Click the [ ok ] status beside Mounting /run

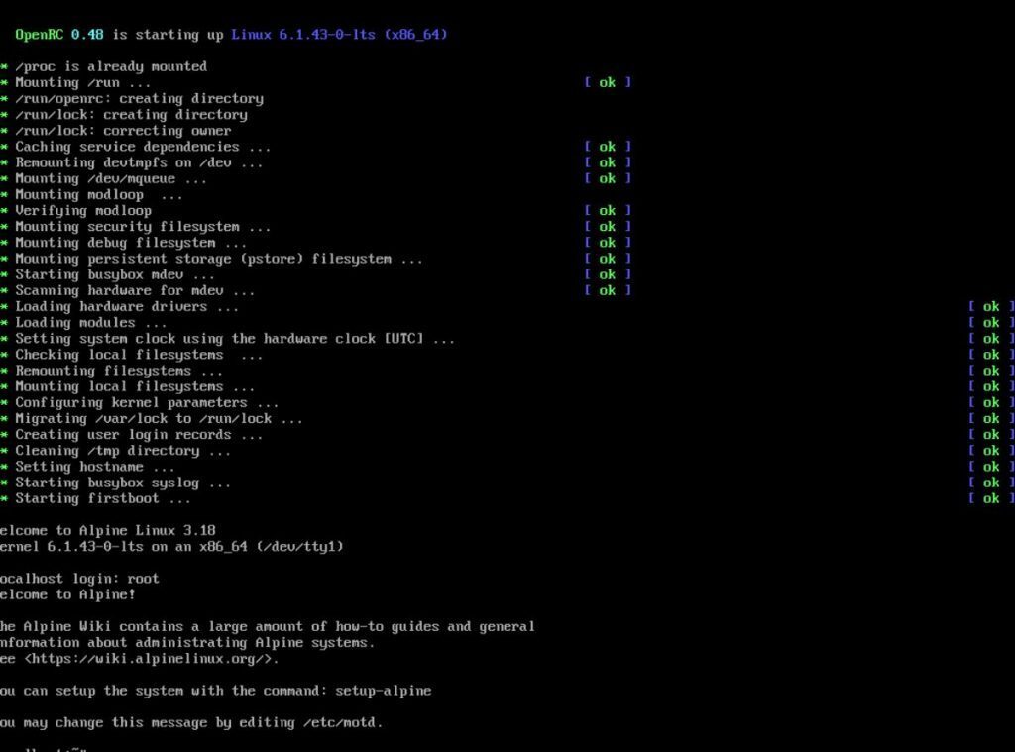pyautogui.click(x=606, y=82)
